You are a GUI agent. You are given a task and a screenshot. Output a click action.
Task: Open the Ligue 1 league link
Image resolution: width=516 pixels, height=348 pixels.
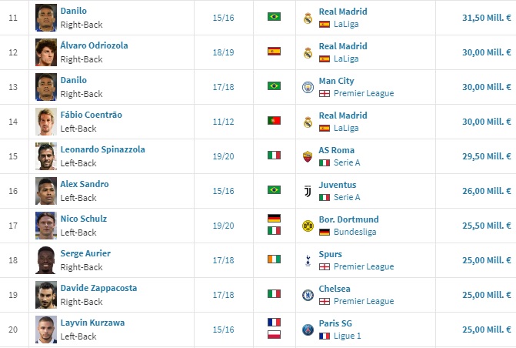(x=347, y=336)
